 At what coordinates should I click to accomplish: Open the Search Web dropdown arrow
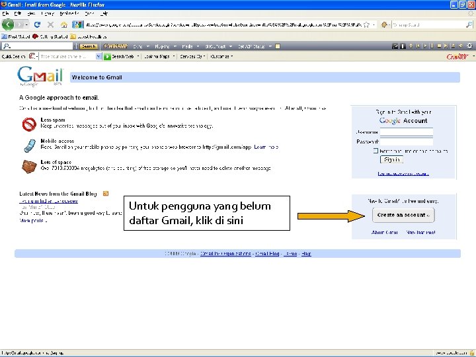coord(138,56)
